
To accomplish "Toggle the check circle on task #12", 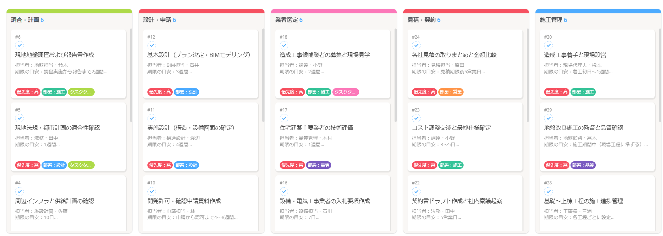I will pyautogui.click(x=152, y=45).
